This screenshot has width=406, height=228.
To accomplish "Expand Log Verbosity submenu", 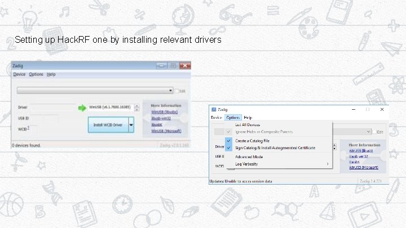I will tap(279, 164).
